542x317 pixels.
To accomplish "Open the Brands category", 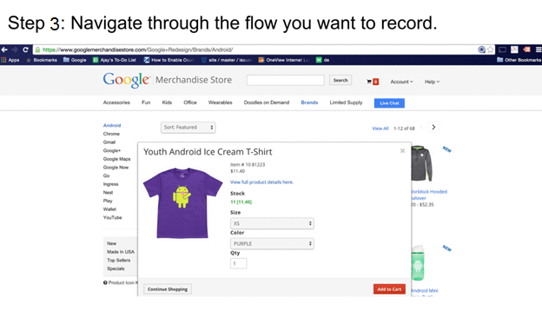I will 309,102.
